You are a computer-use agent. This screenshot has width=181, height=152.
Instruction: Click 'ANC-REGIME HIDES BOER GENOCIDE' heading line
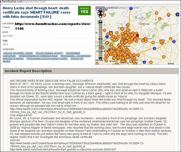click(52, 81)
